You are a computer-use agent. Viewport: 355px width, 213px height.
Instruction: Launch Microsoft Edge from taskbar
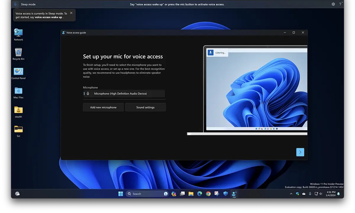point(200,194)
